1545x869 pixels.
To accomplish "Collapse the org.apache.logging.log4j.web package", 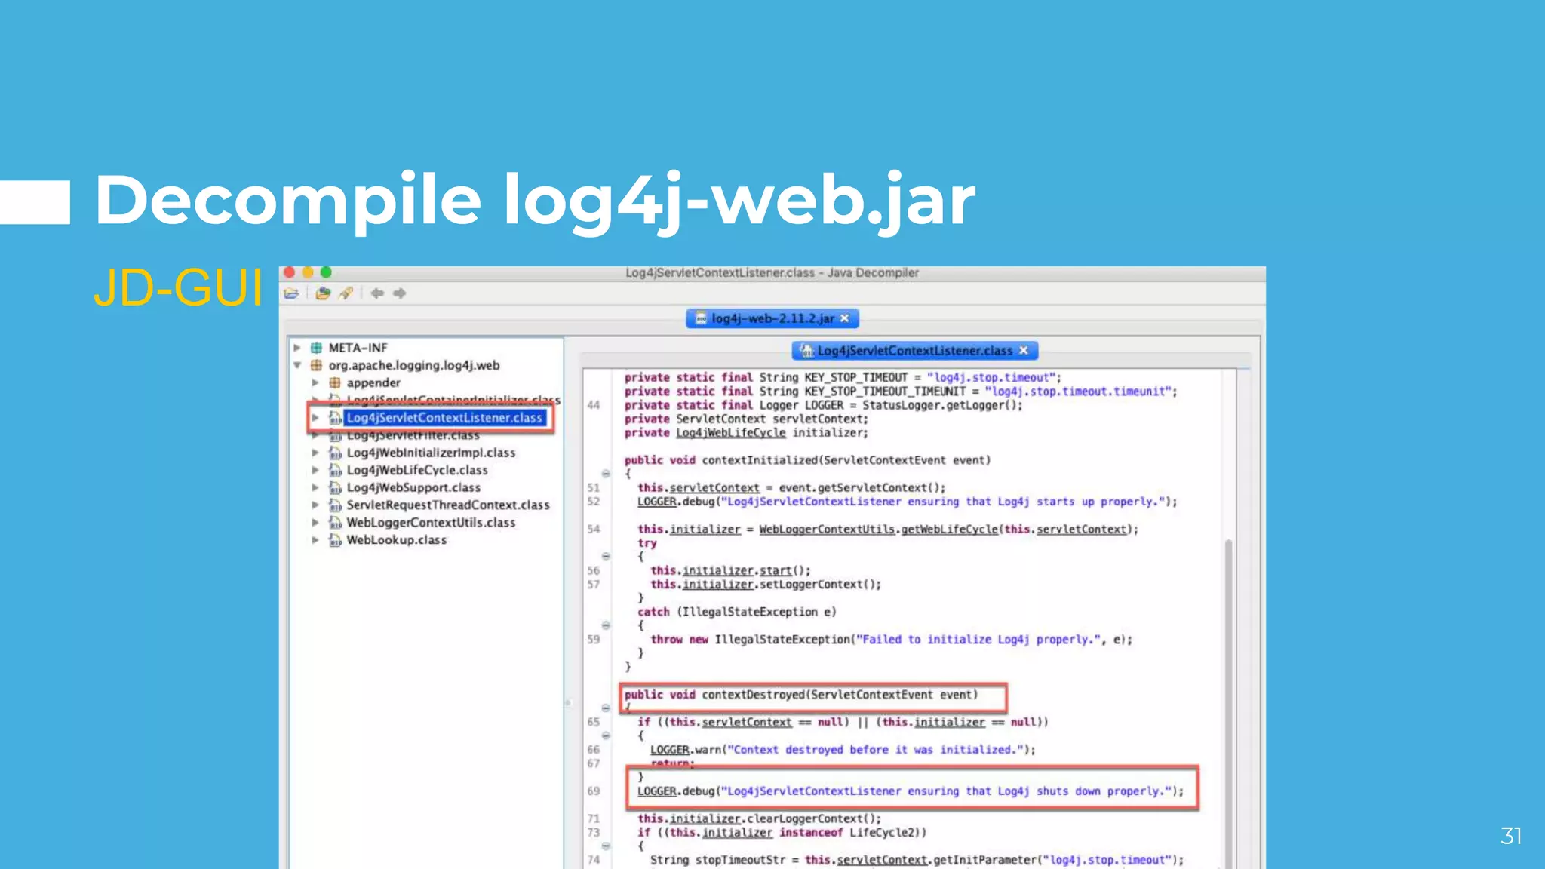I will pyautogui.click(x=297, y=365).
